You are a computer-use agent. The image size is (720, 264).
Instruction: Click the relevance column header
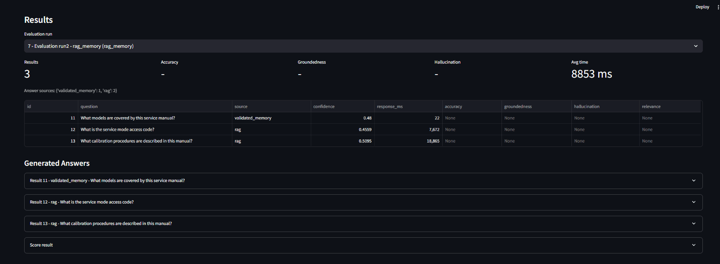pos(670,107)
